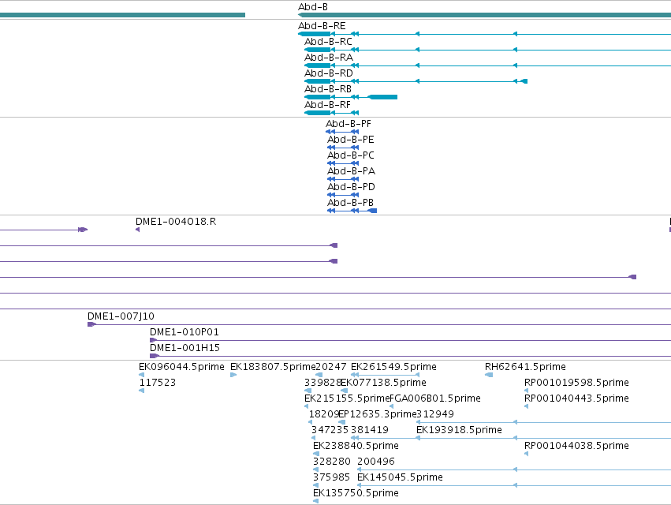Click the DME1-007J10 purple start glyph
The image size is (671, 505).
[91, 324]
